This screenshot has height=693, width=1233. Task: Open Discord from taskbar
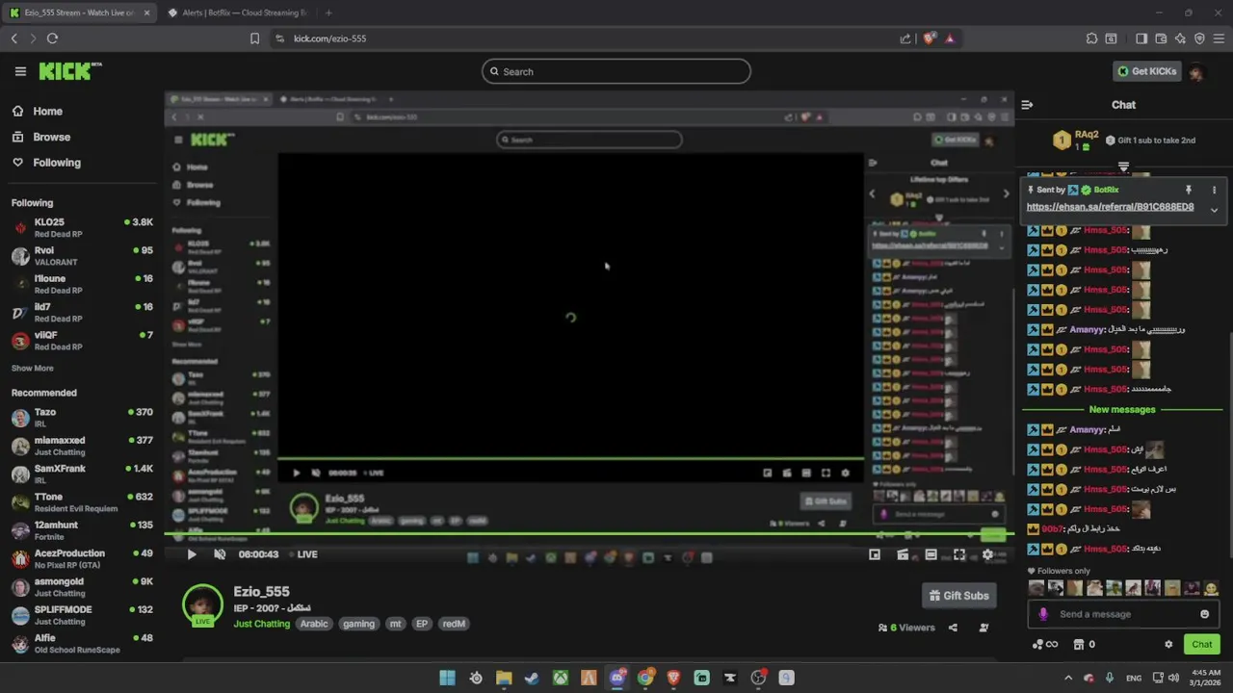pos(617,678)
